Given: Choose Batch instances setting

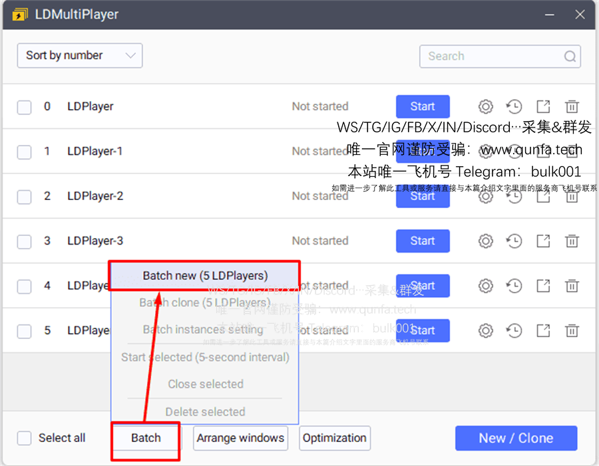Looking at the screenshot, I should point(205,329).
